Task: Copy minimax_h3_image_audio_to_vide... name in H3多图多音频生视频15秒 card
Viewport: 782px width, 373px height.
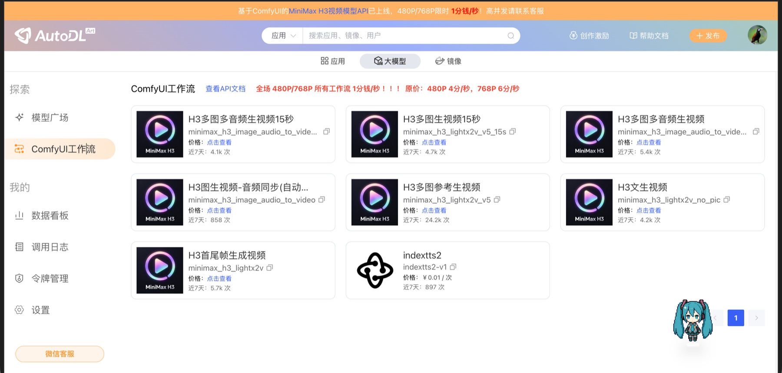Action: click(327, 131)
